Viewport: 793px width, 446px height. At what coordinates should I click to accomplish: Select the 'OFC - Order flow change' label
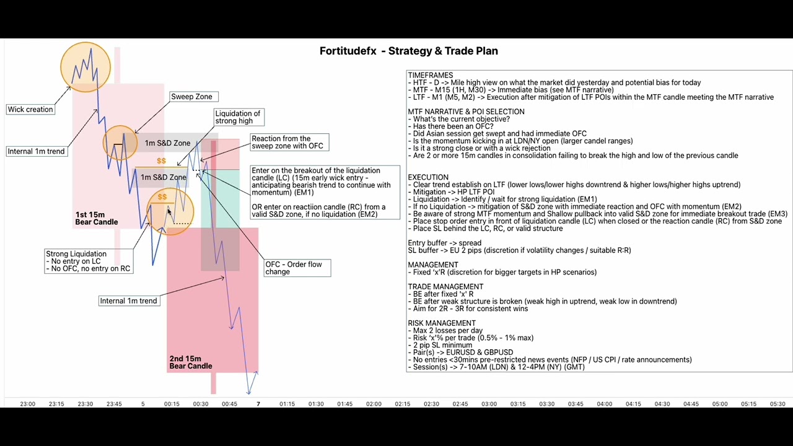coord(297,268)
